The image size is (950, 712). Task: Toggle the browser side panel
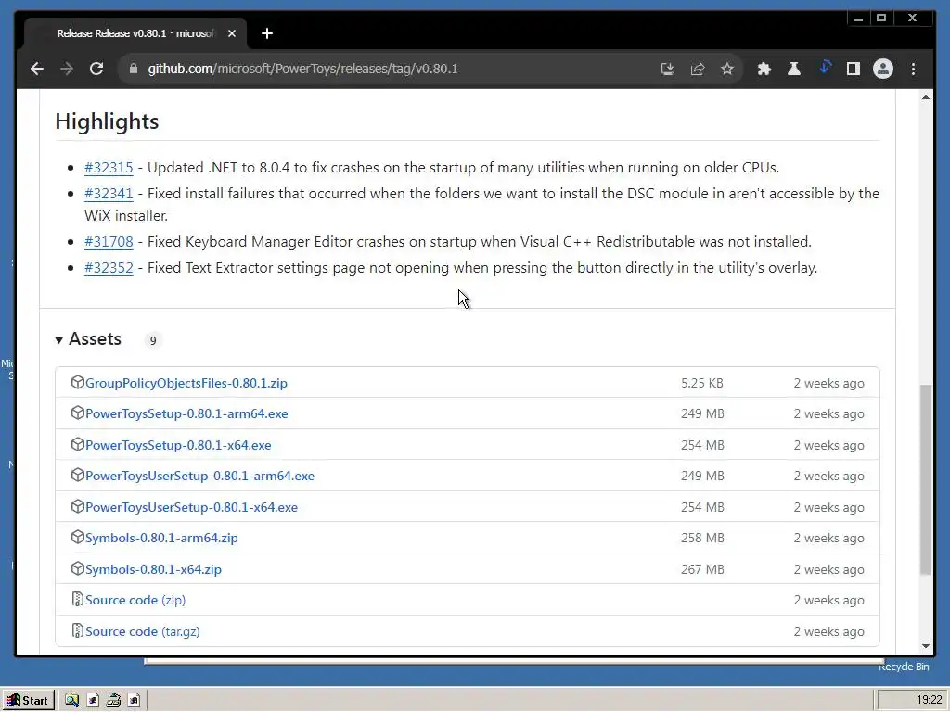pyautogui.click(x=854, y=69)
